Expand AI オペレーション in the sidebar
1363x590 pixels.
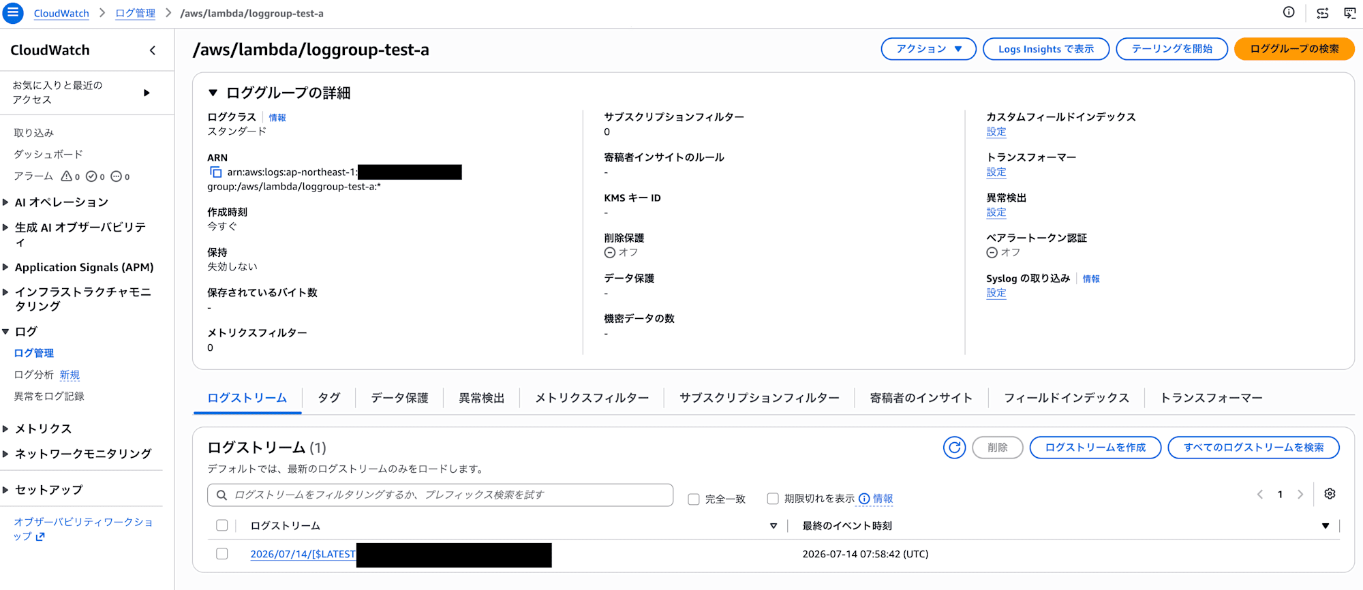click(x=5, y=202)
